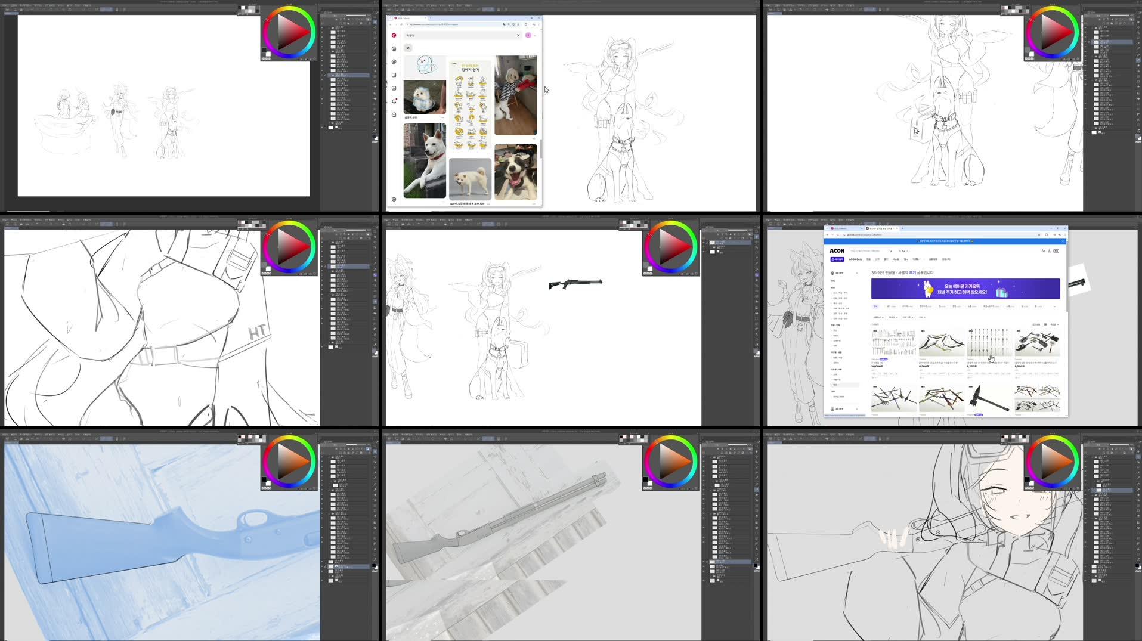Click the Pinterest logo in the top-left corner
The height and width of the screenshot is (641, 1142).
pos(394,35)
